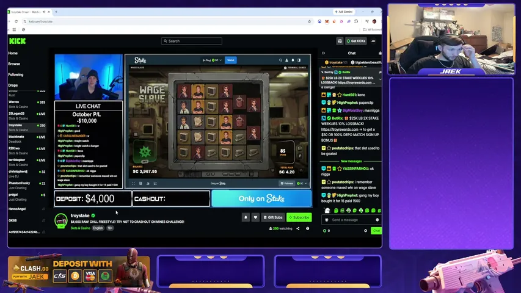This screenshot has height=293, width=521.
Task: Switch to the troystake Stream browser tab
Action: (x=29, y=12)
